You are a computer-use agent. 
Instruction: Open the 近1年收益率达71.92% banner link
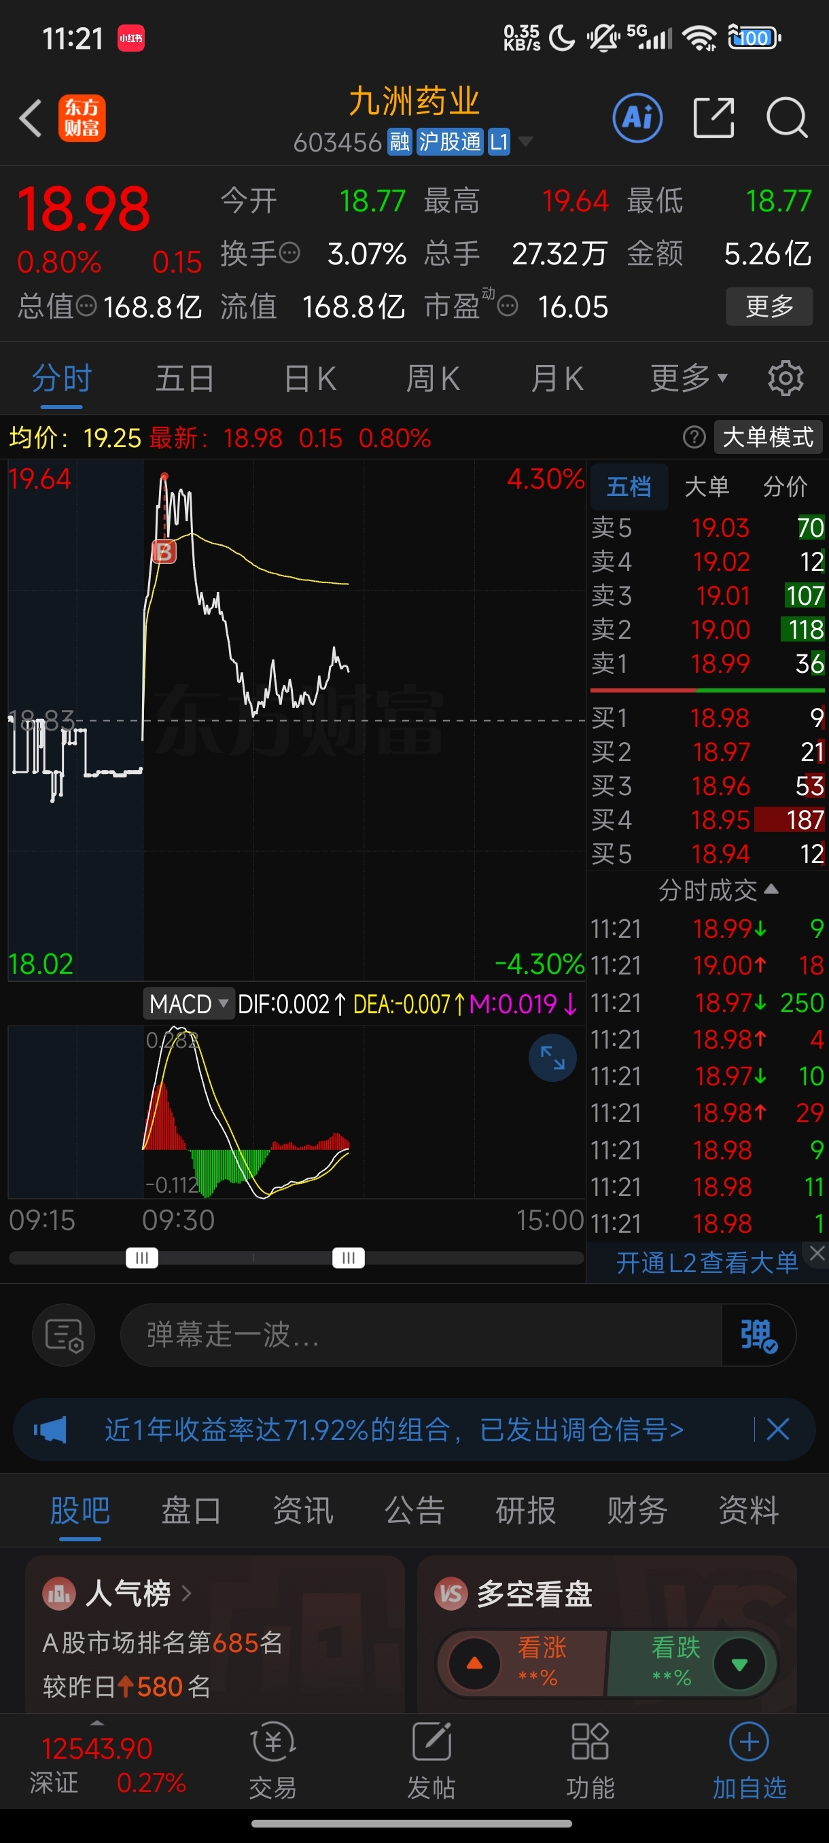394,1429
